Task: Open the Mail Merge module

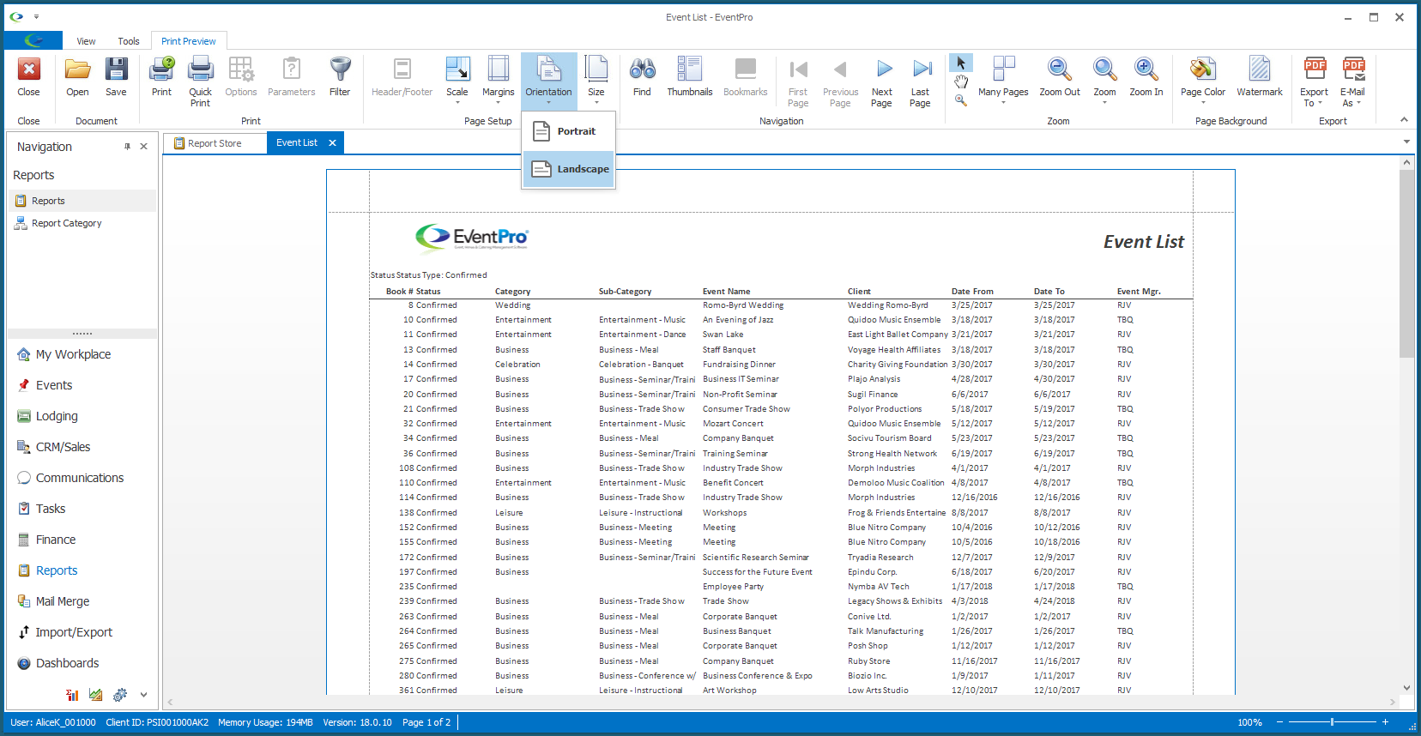Action: [63, 601]
